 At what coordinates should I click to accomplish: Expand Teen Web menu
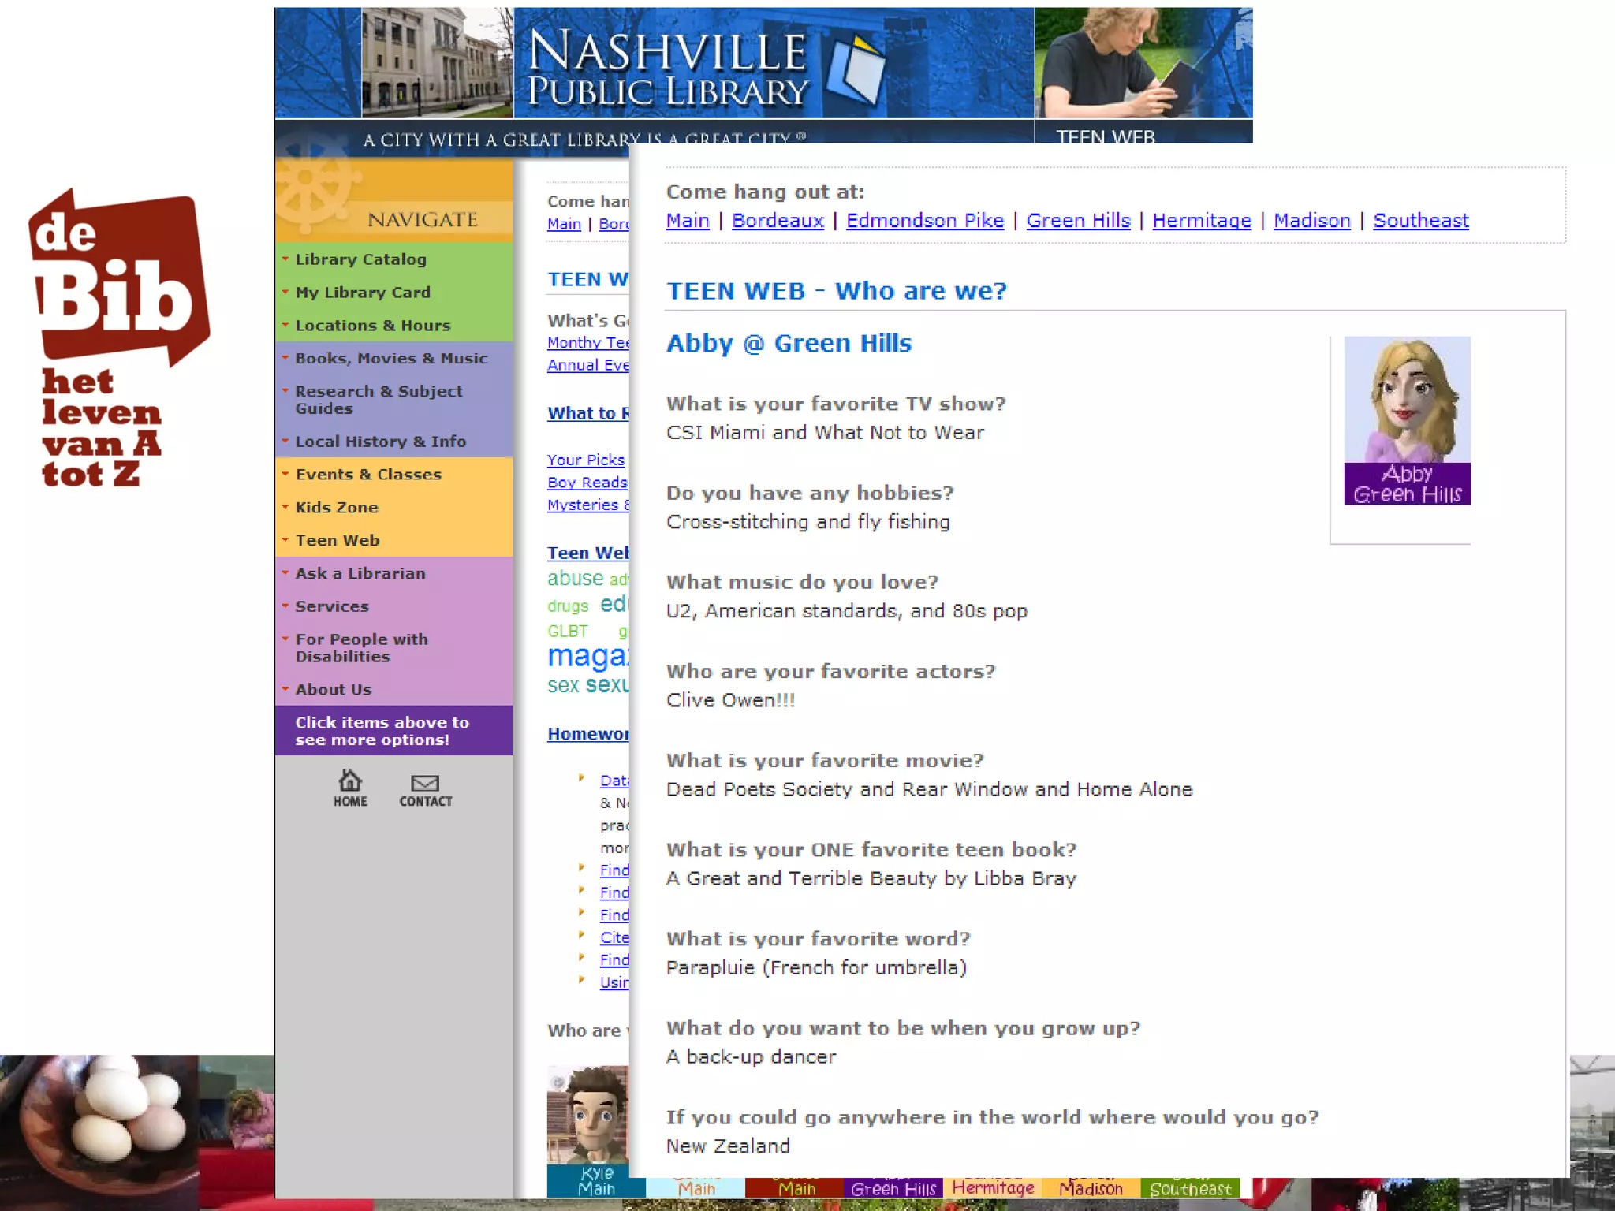tap(338, 541)
